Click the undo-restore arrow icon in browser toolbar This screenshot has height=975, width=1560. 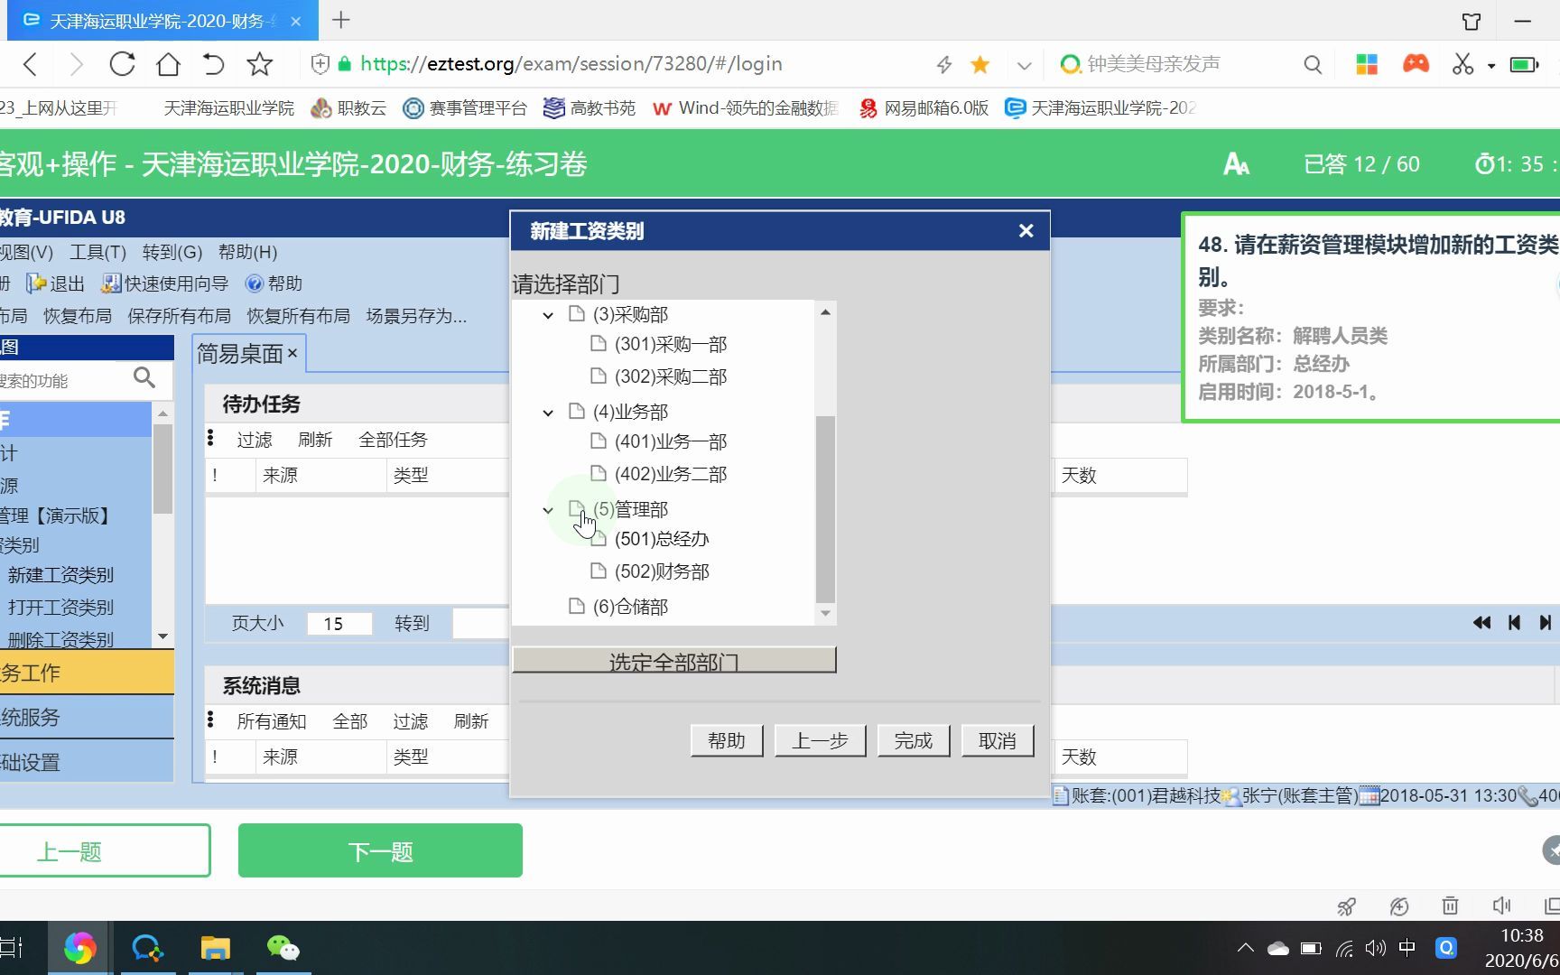[213, 64]
